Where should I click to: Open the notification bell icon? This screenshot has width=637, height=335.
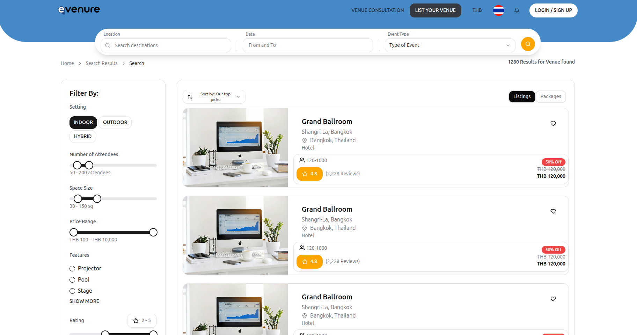click(x=517, y=10)
